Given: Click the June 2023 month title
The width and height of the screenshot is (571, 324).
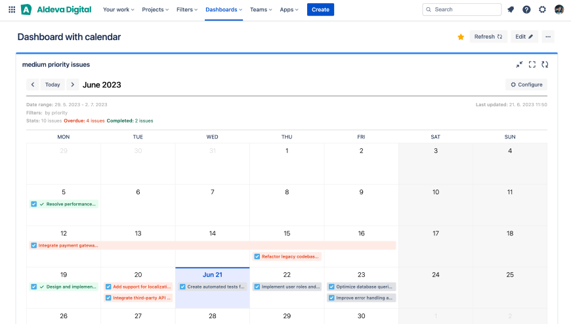Looking at the screenshot, I should click(x=102, y=85).
